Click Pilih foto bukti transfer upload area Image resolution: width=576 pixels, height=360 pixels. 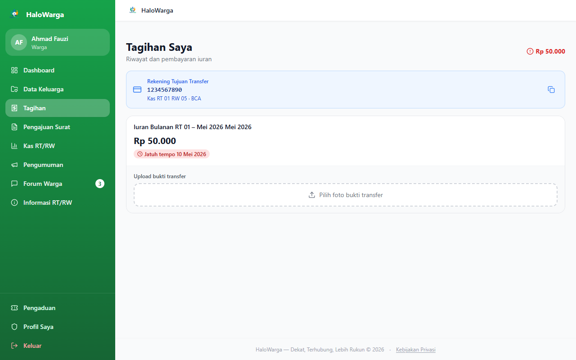click(x=346, y=195)
